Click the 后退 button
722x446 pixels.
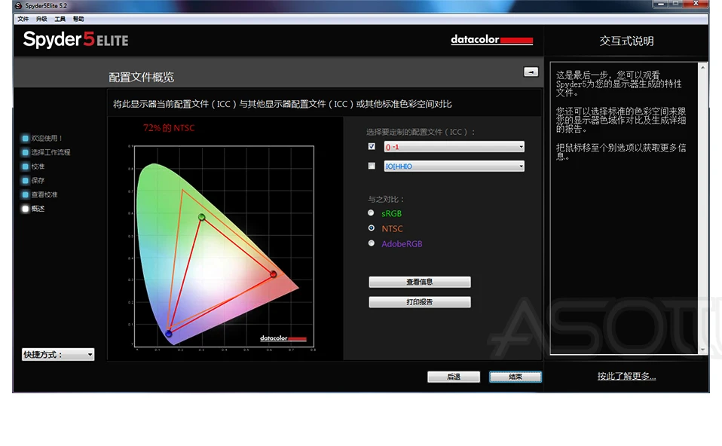point(454,377)
